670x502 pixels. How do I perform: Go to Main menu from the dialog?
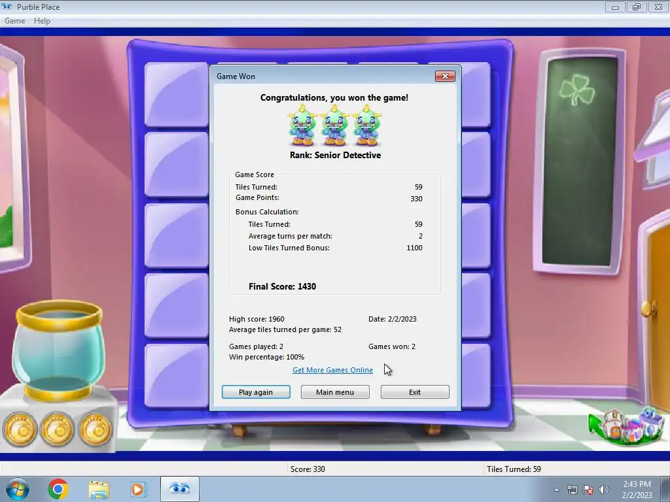point(335,392)
